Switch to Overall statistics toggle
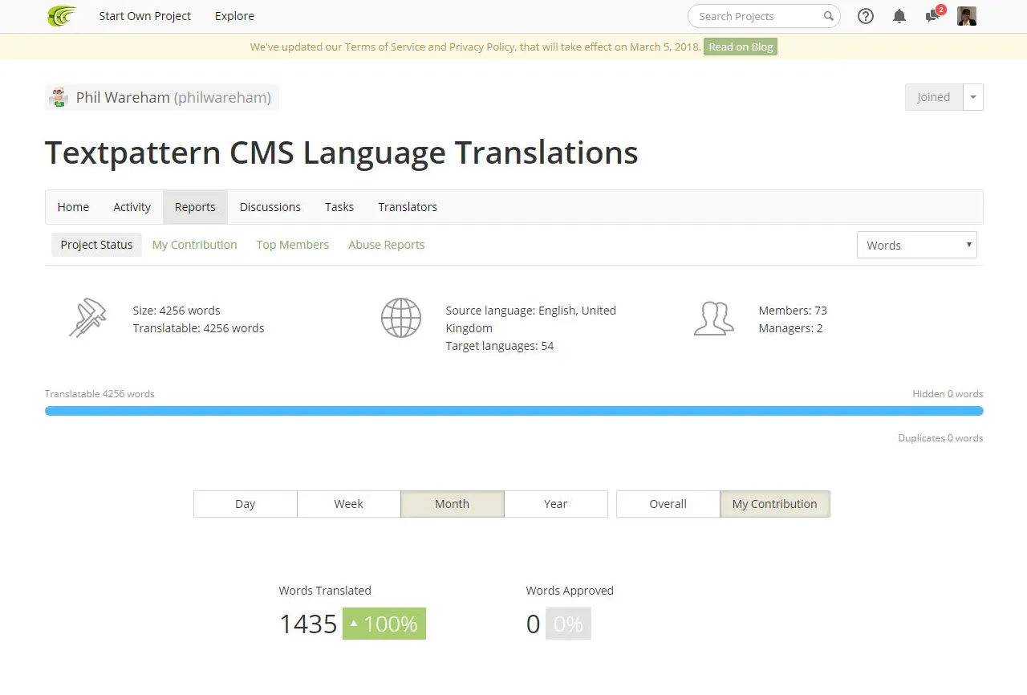Image resolution: width=1027 pixels, height=695 pixels. click(668, 504)
